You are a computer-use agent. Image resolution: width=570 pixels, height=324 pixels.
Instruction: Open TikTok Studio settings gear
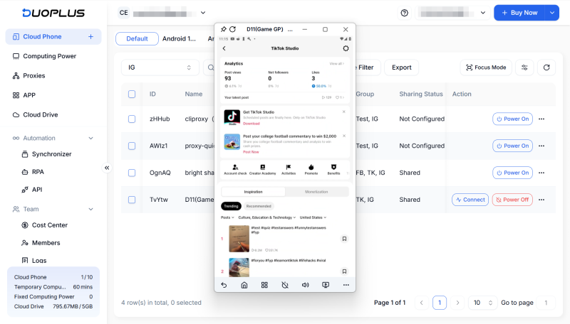[346, 48]
